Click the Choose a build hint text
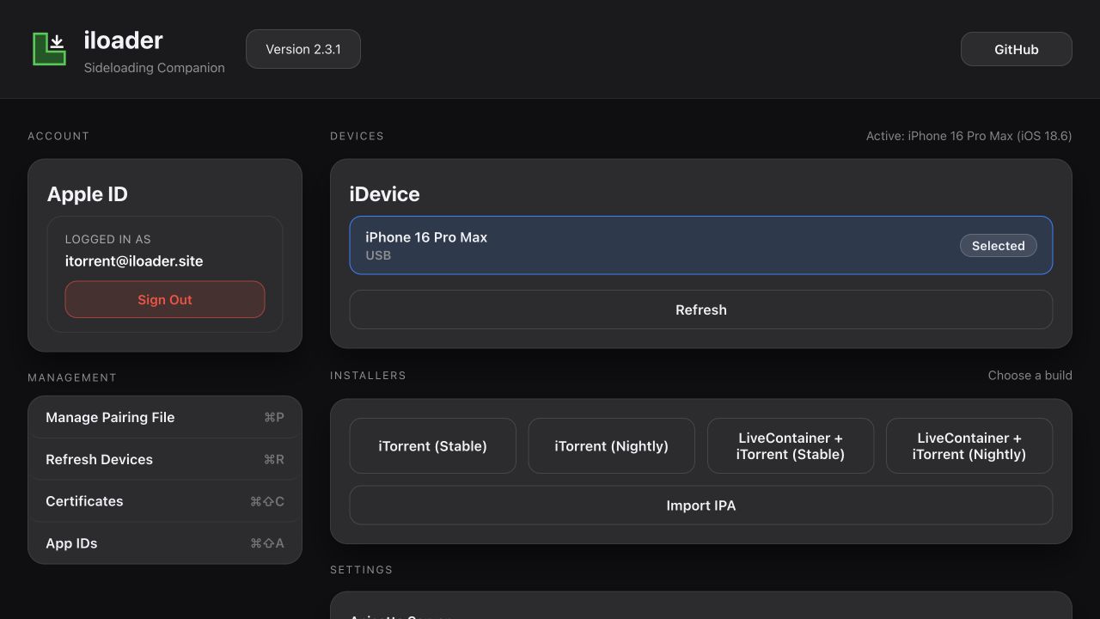 [x=1030, y=376]
